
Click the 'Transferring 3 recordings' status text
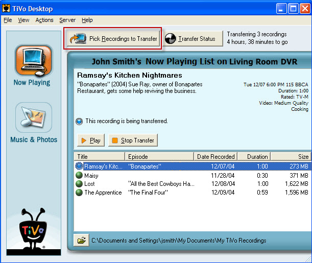tap(257, 34)
